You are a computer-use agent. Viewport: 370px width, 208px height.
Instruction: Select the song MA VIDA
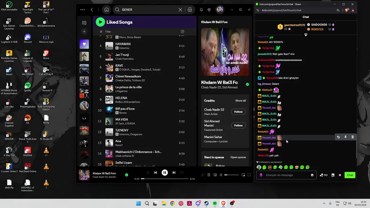point(145,121)
